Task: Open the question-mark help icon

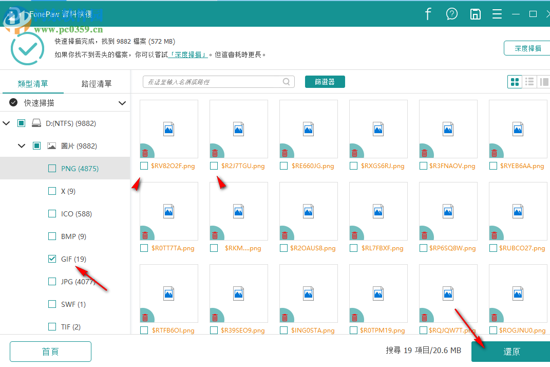Action: click(451, 14)
